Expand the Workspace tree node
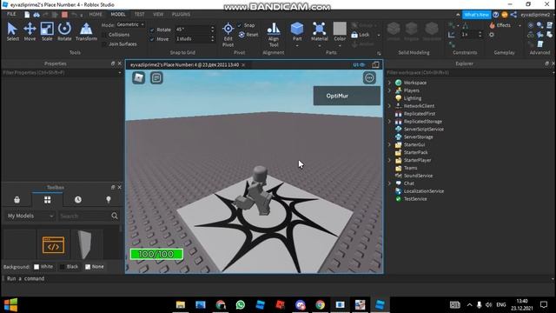This screenshot has width=556, height=313. (389, 83)
